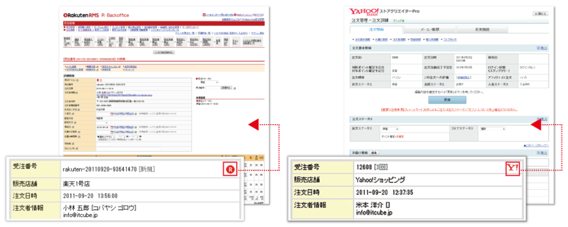Jump to the お届け情報 anchor link
The image size is (568, 227).
382,40
